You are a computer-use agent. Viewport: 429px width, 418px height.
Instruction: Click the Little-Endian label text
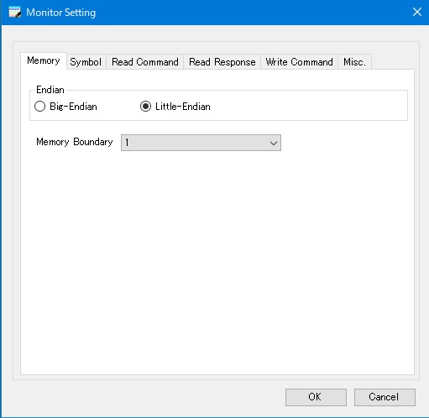pos(183,107)
